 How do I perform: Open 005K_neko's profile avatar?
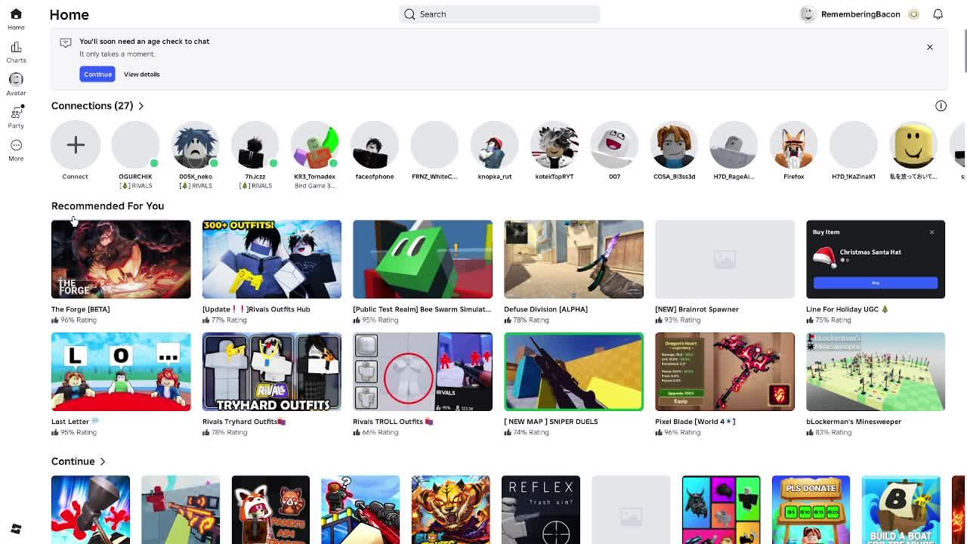(195, 144)
